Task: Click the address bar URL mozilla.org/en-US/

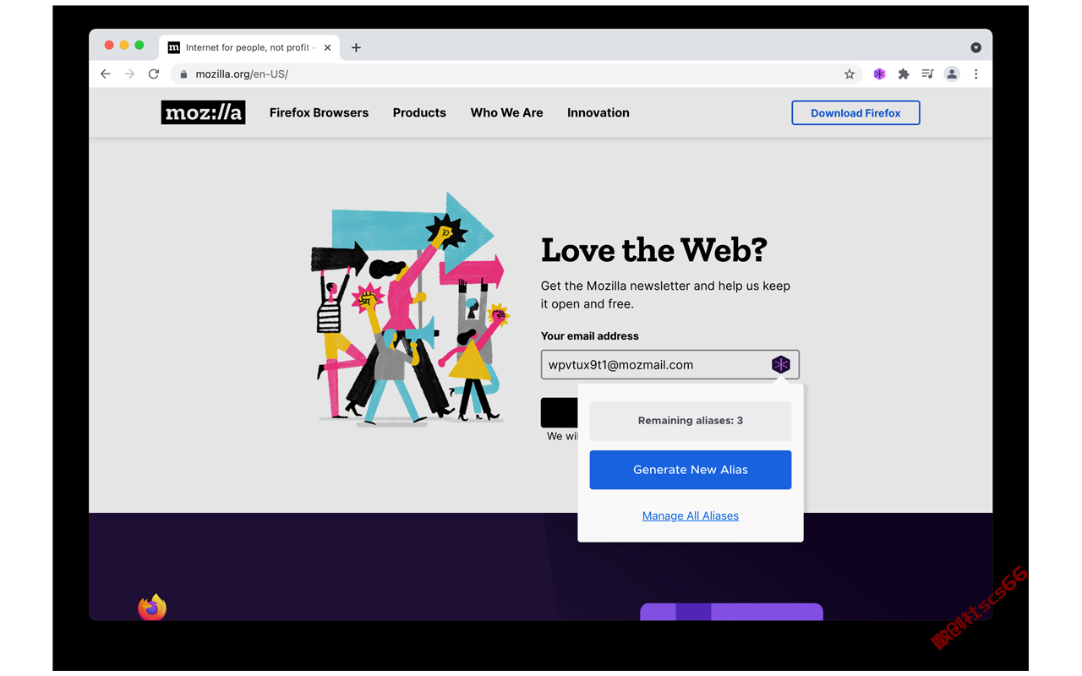Action: [x=242, y=74]
